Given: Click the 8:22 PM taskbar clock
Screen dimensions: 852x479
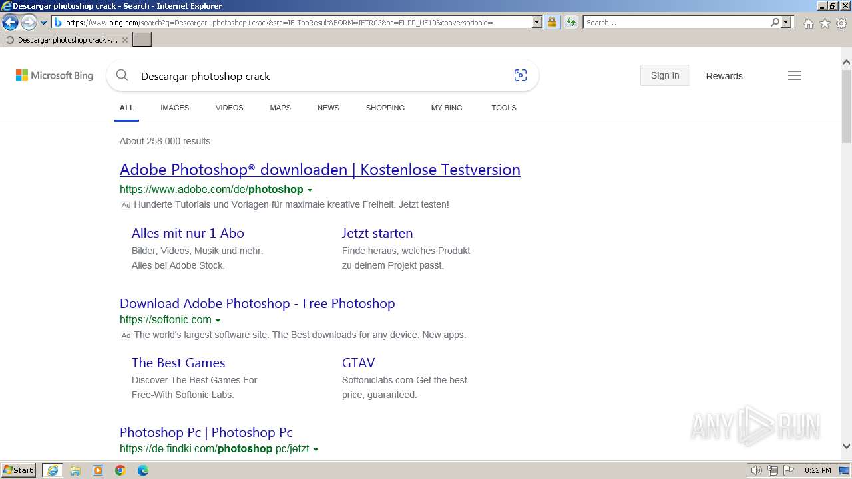Looking at the screenshot, I should (x=818, y=470).
